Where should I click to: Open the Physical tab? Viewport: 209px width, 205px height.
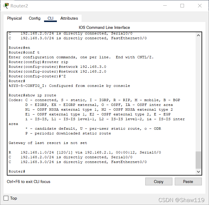14,18
